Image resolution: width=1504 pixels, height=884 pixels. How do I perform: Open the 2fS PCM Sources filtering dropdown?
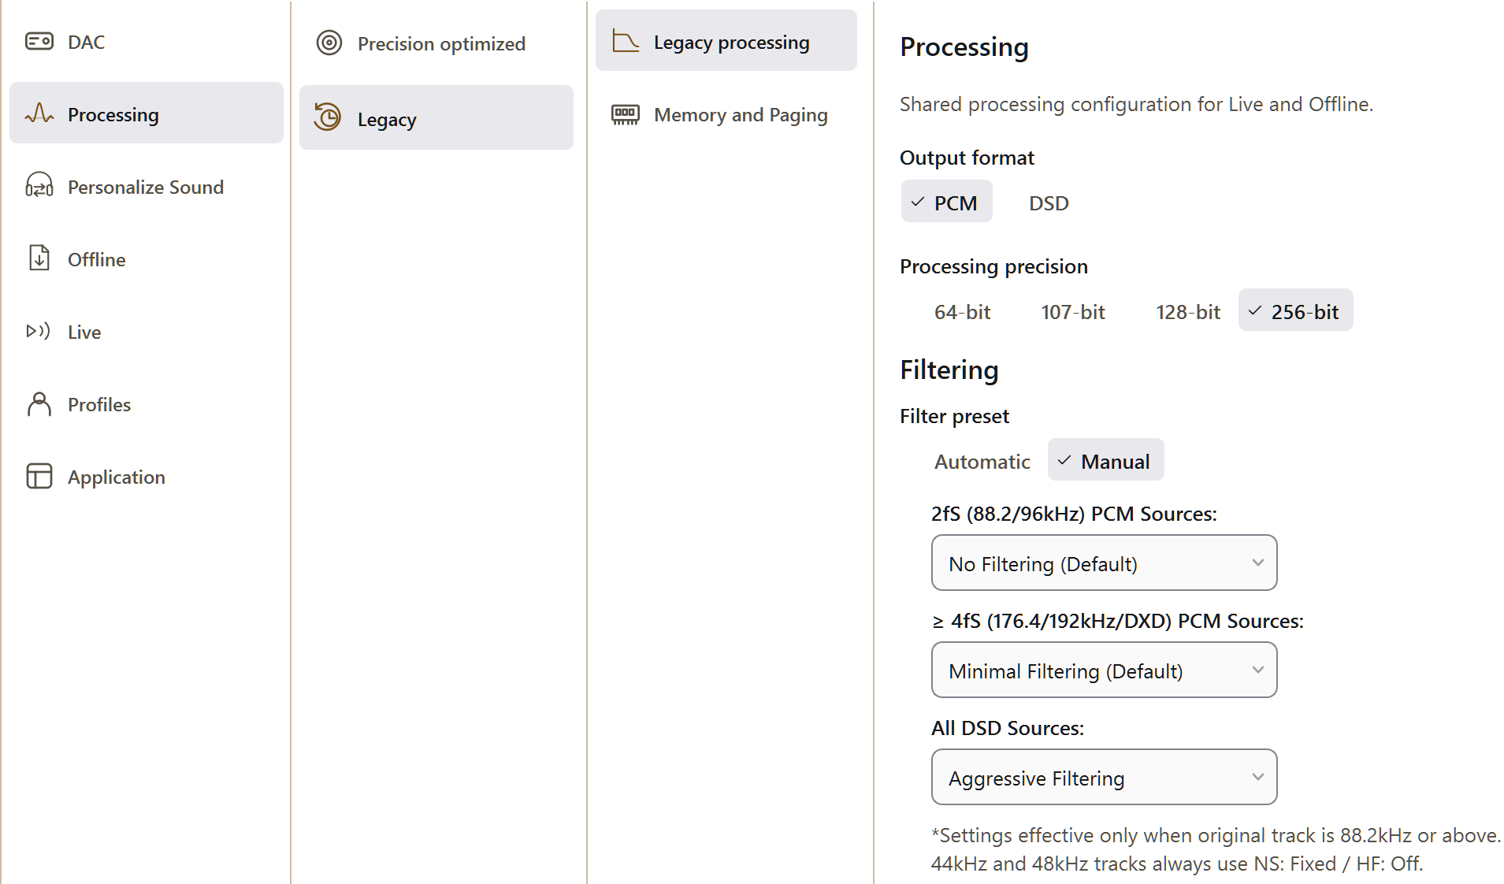[x=1104, y=563]
